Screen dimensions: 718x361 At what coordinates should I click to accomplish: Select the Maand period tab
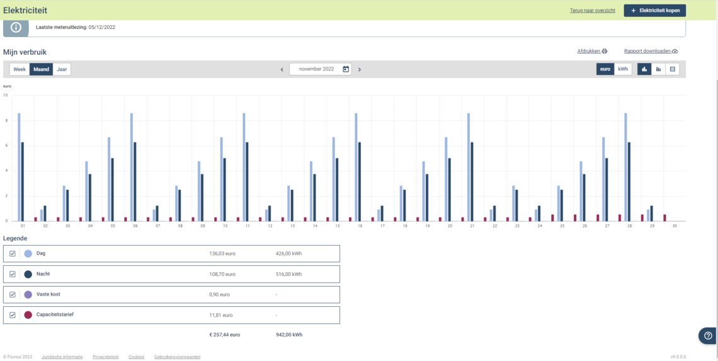pyautogui.click(x=41, y=69)
